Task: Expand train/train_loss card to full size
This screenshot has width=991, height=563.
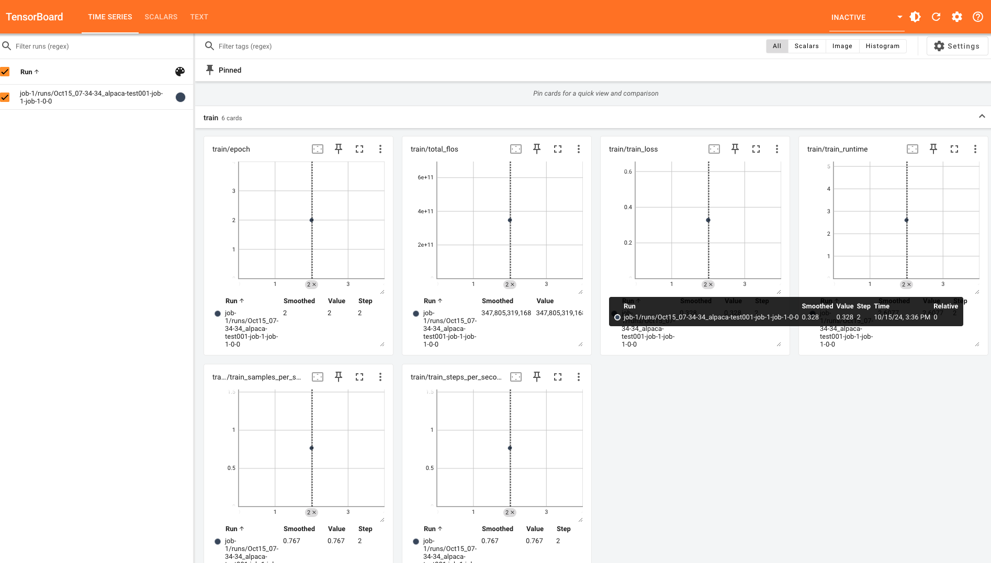Action: click(756, 149)
